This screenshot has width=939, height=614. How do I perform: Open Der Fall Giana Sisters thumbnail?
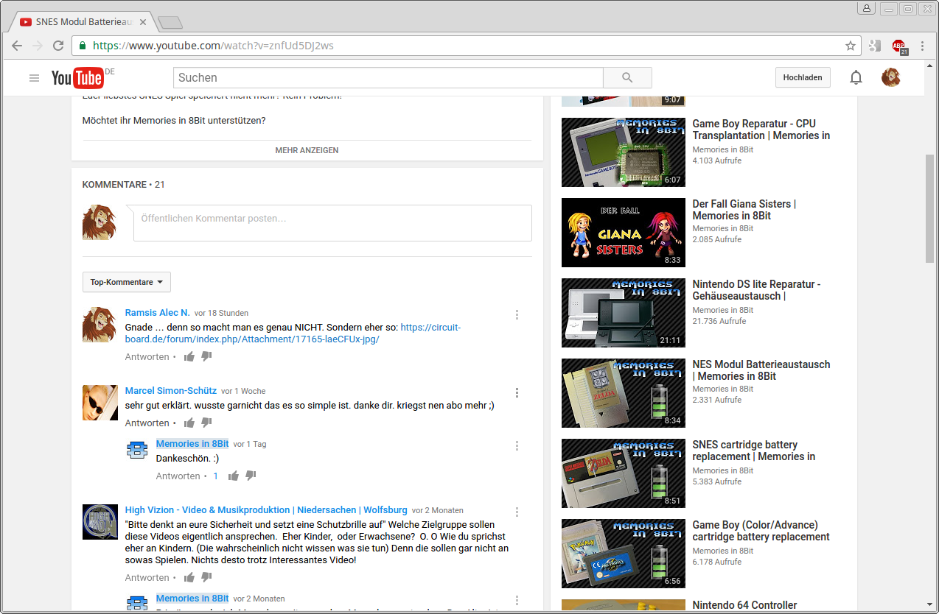624,233
